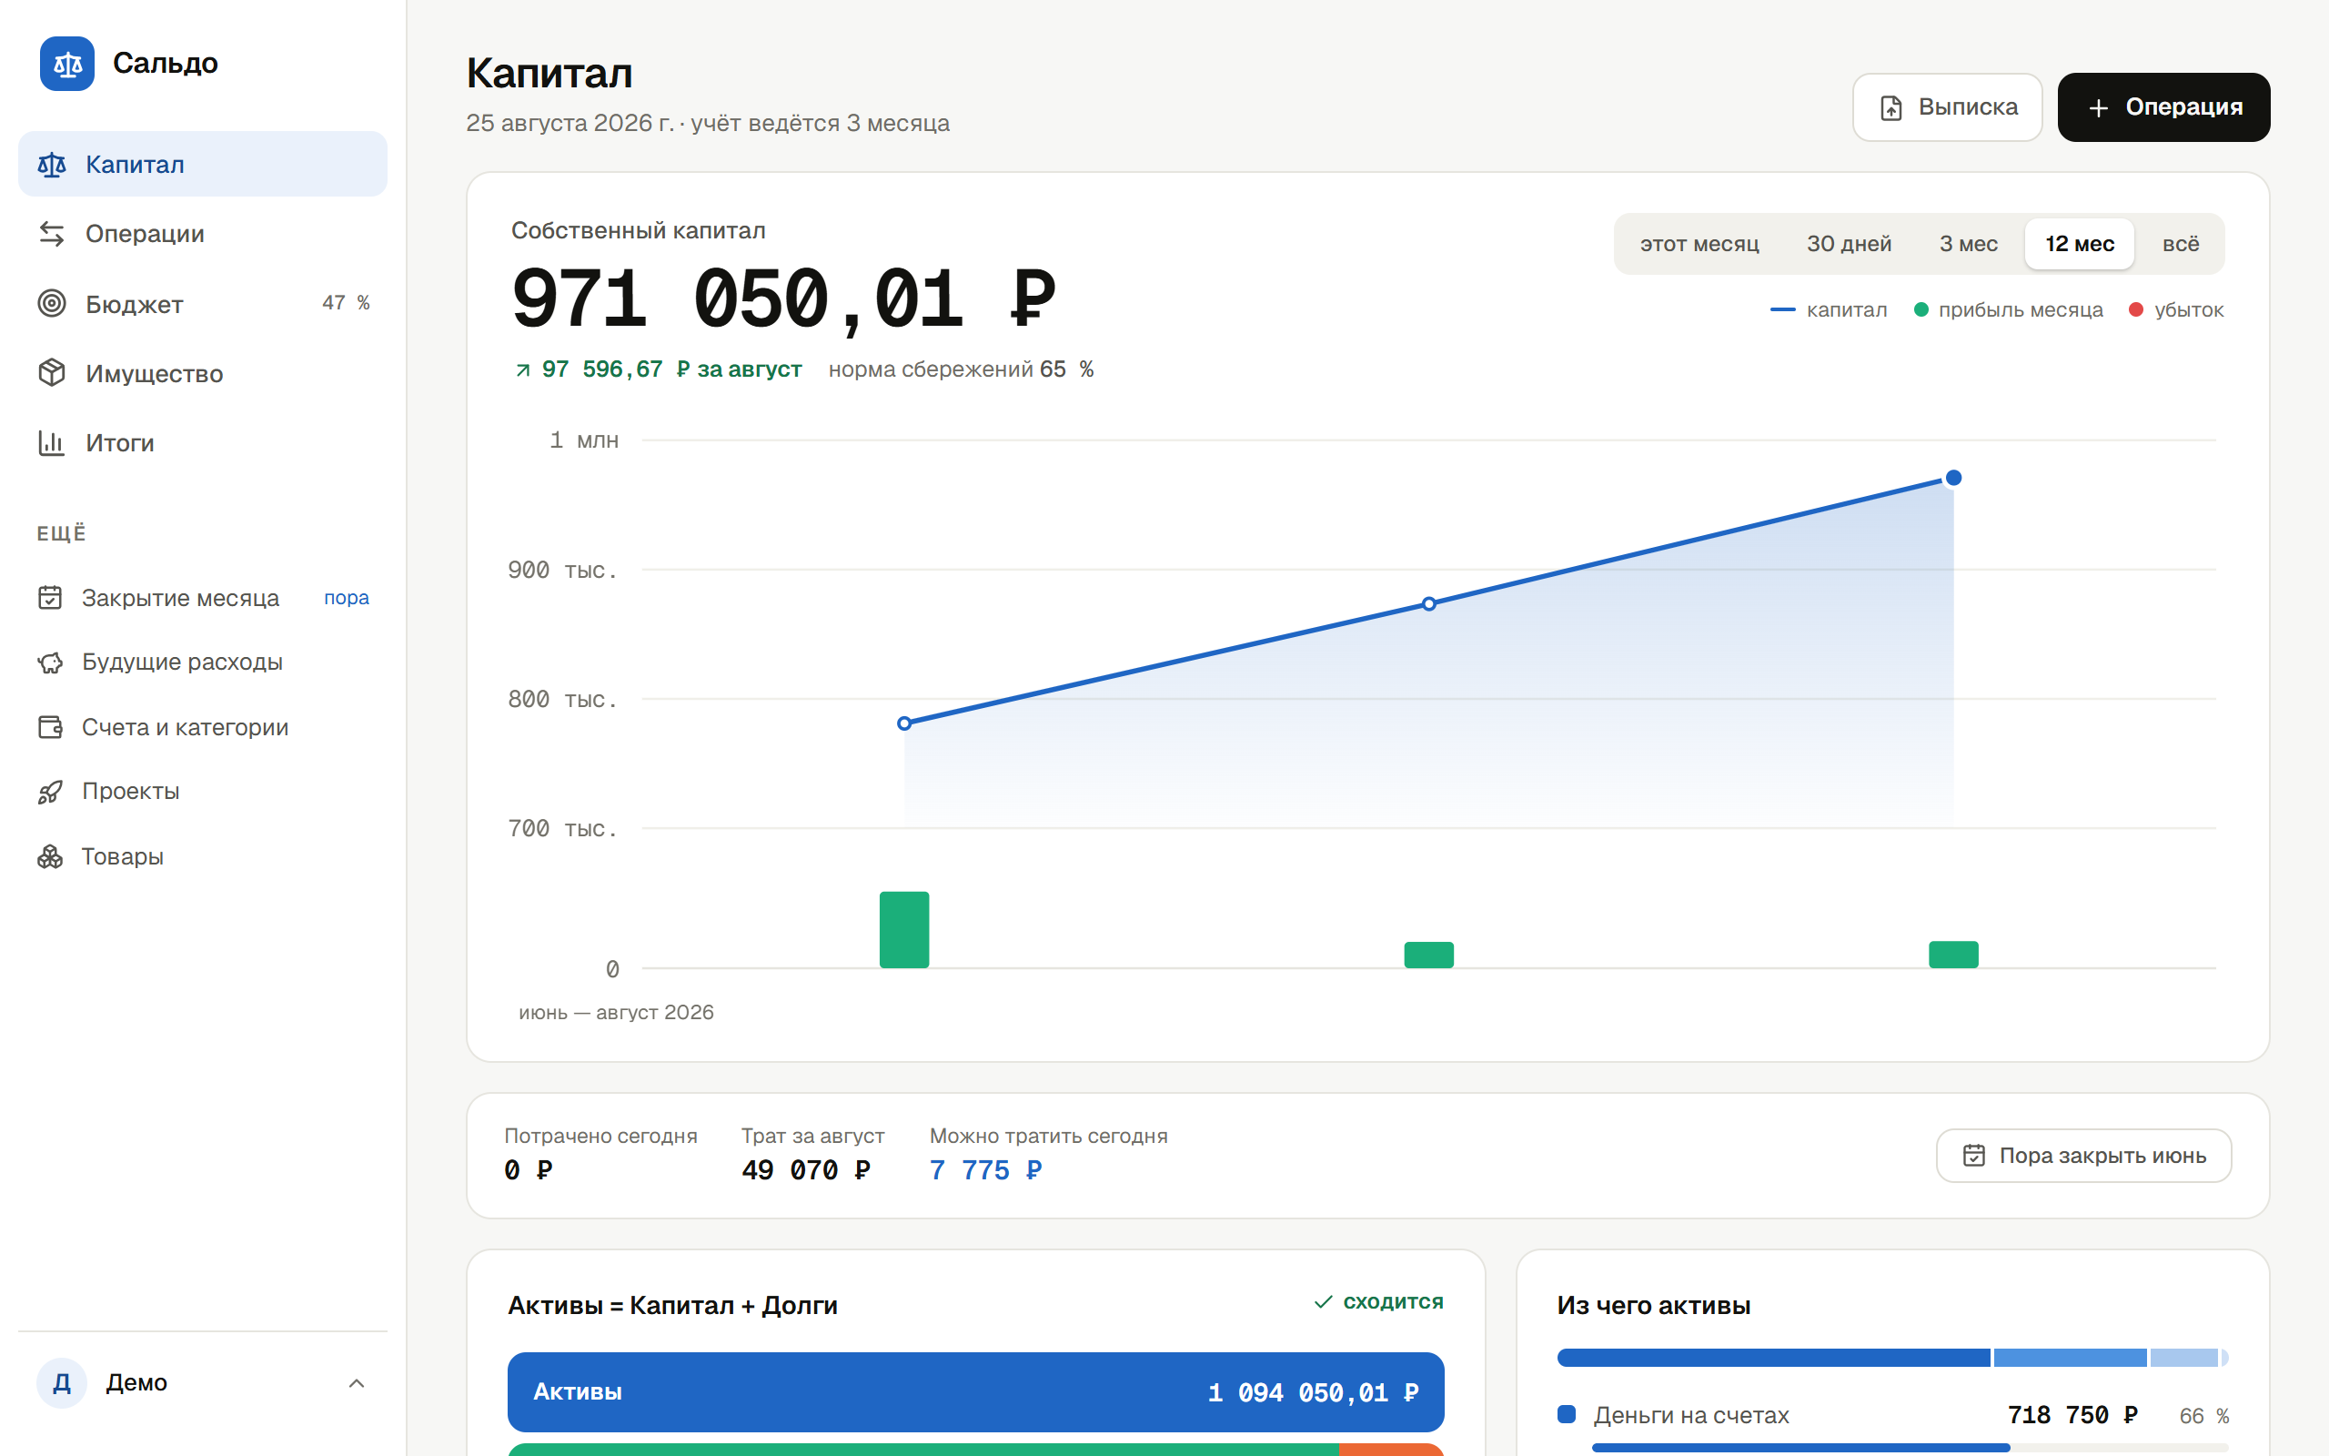Add a new Операция

pos(2163,106)
